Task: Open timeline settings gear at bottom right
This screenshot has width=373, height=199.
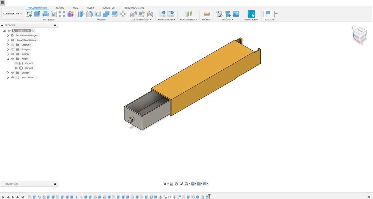Action: 369,197
